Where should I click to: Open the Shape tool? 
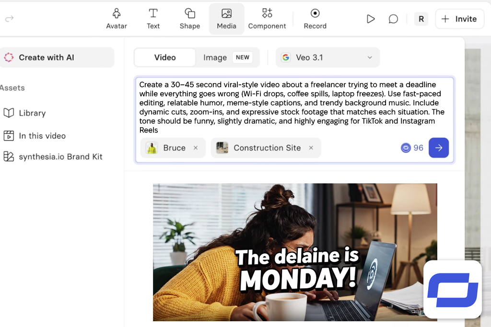[190, 19]
